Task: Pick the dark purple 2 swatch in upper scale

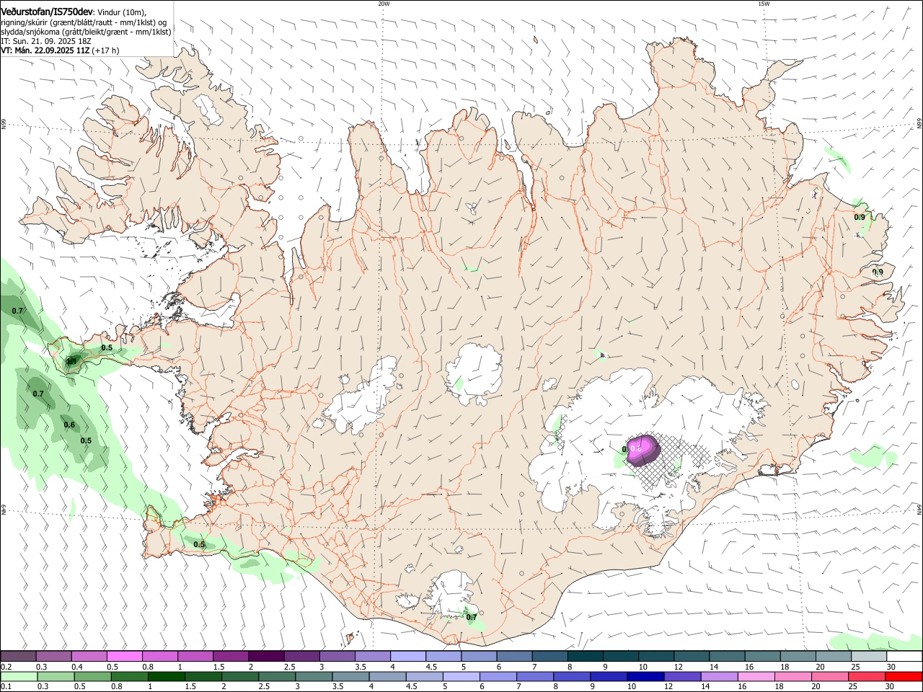Action: [x=266, y=657]
